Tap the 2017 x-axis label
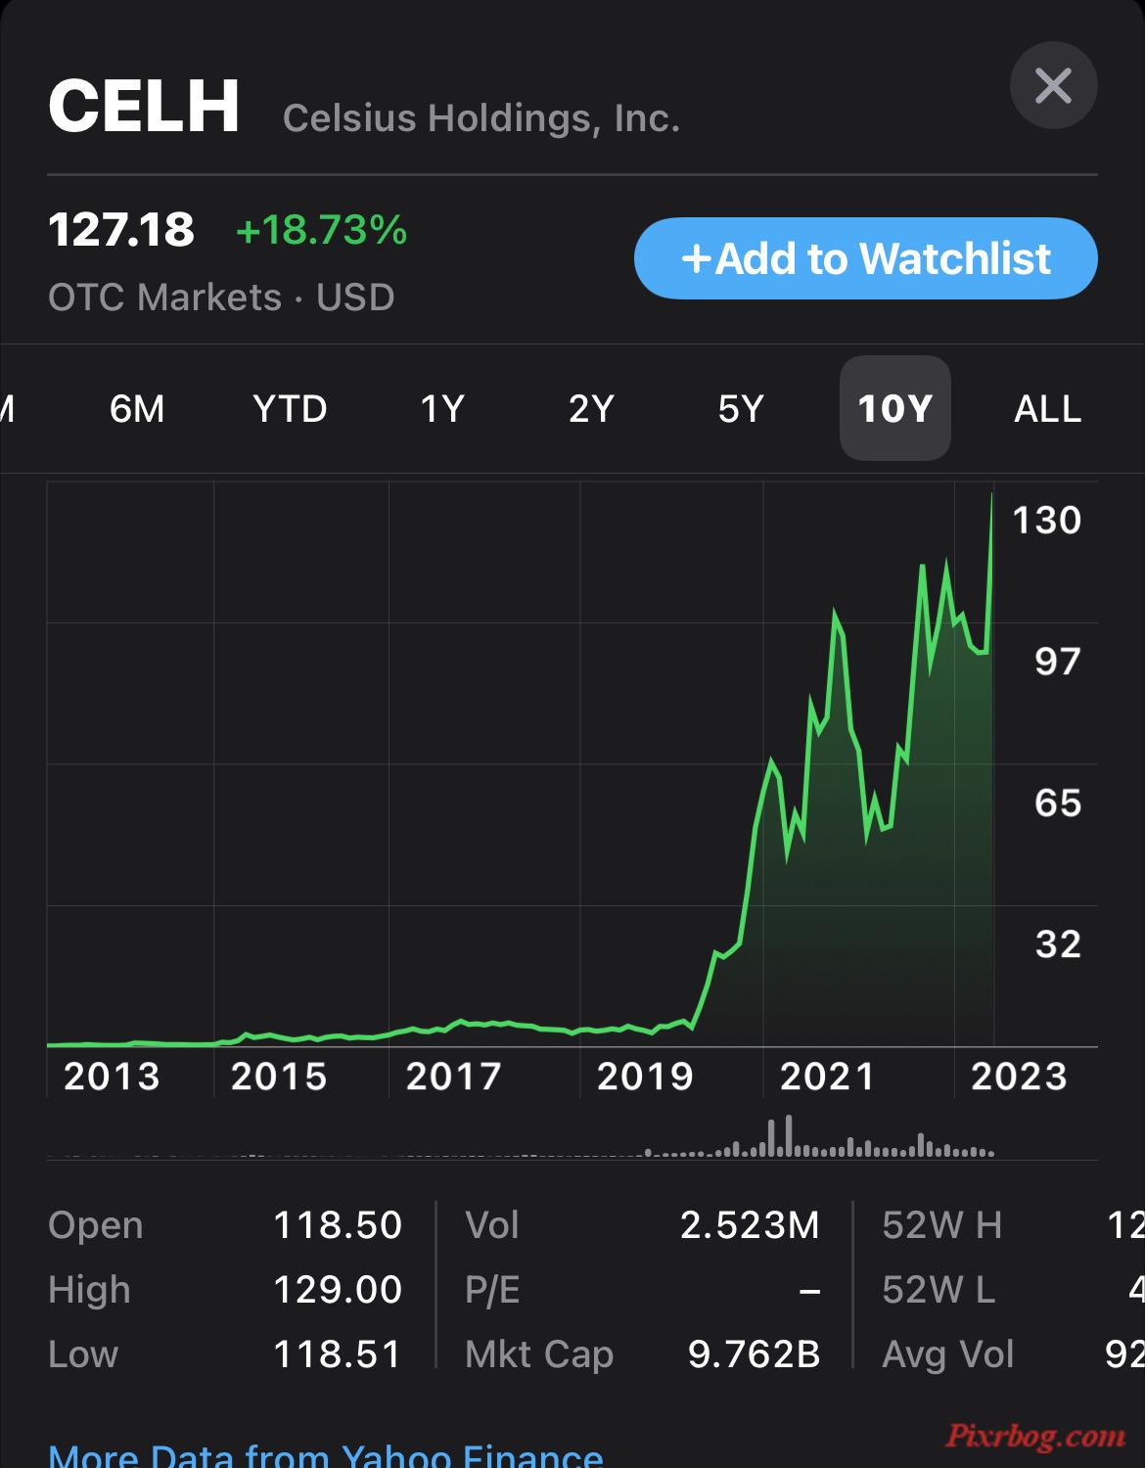Screen dimensions: 1145x1468 pyautogui.click(x=453, y=1077)
